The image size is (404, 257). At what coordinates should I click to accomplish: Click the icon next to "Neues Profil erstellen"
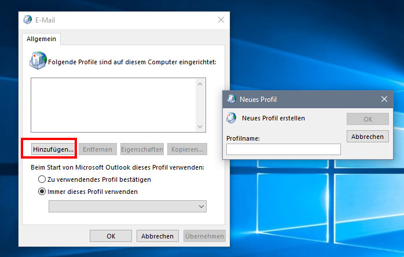[x=232, y=118]
